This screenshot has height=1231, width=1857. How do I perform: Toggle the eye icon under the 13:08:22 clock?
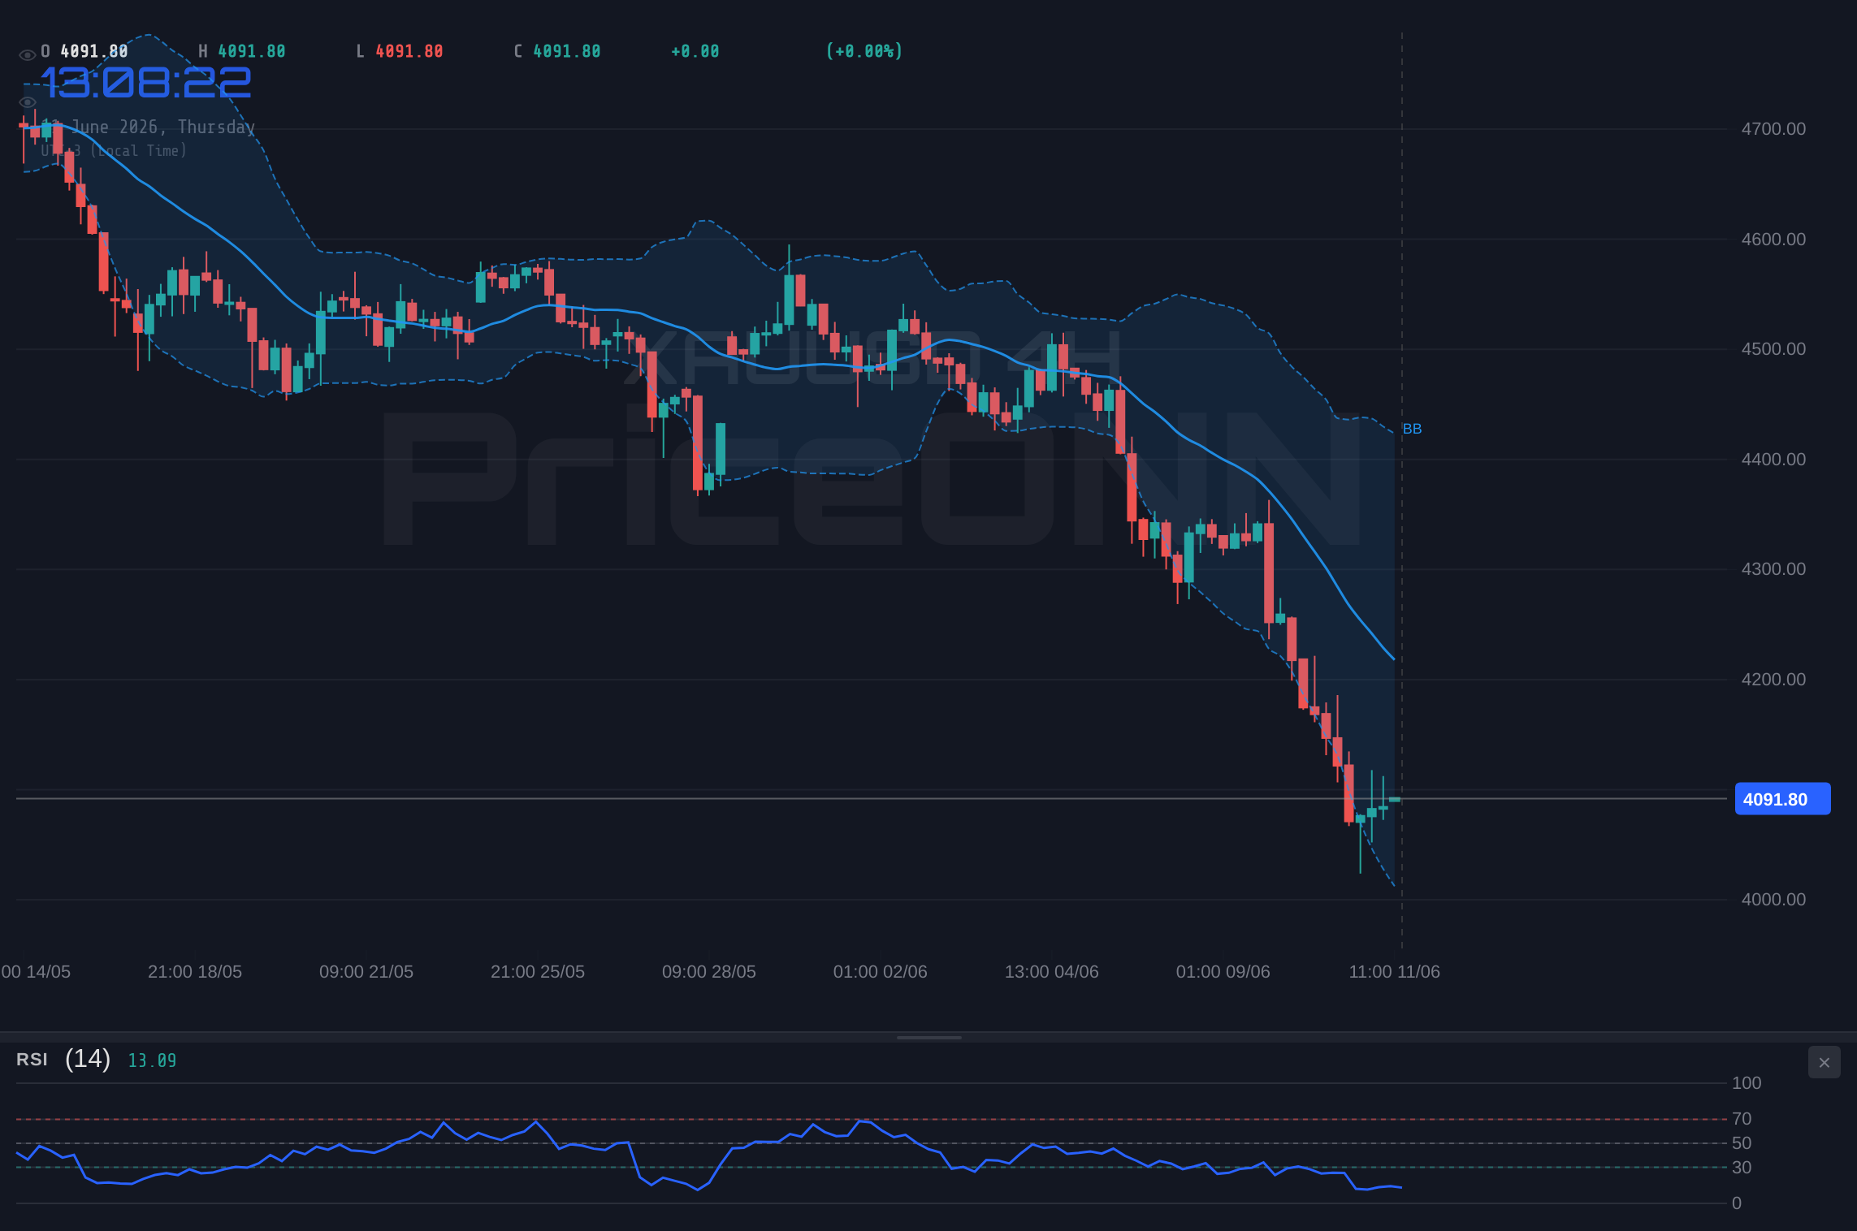point(27,102)
